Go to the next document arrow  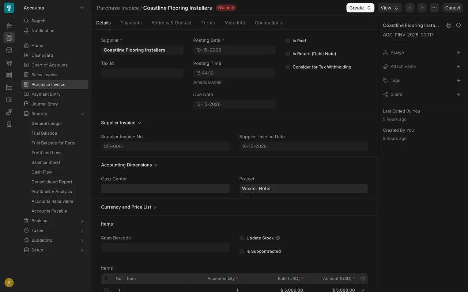(x=422, y=8)
